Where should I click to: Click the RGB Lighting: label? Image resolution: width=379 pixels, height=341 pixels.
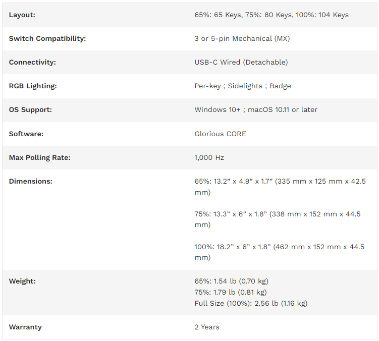[33, 86]
